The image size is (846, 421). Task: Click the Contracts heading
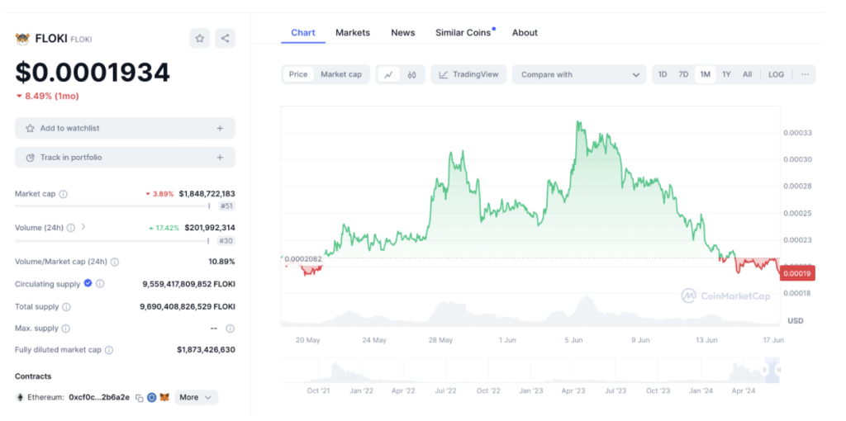(x=33, y=376)
